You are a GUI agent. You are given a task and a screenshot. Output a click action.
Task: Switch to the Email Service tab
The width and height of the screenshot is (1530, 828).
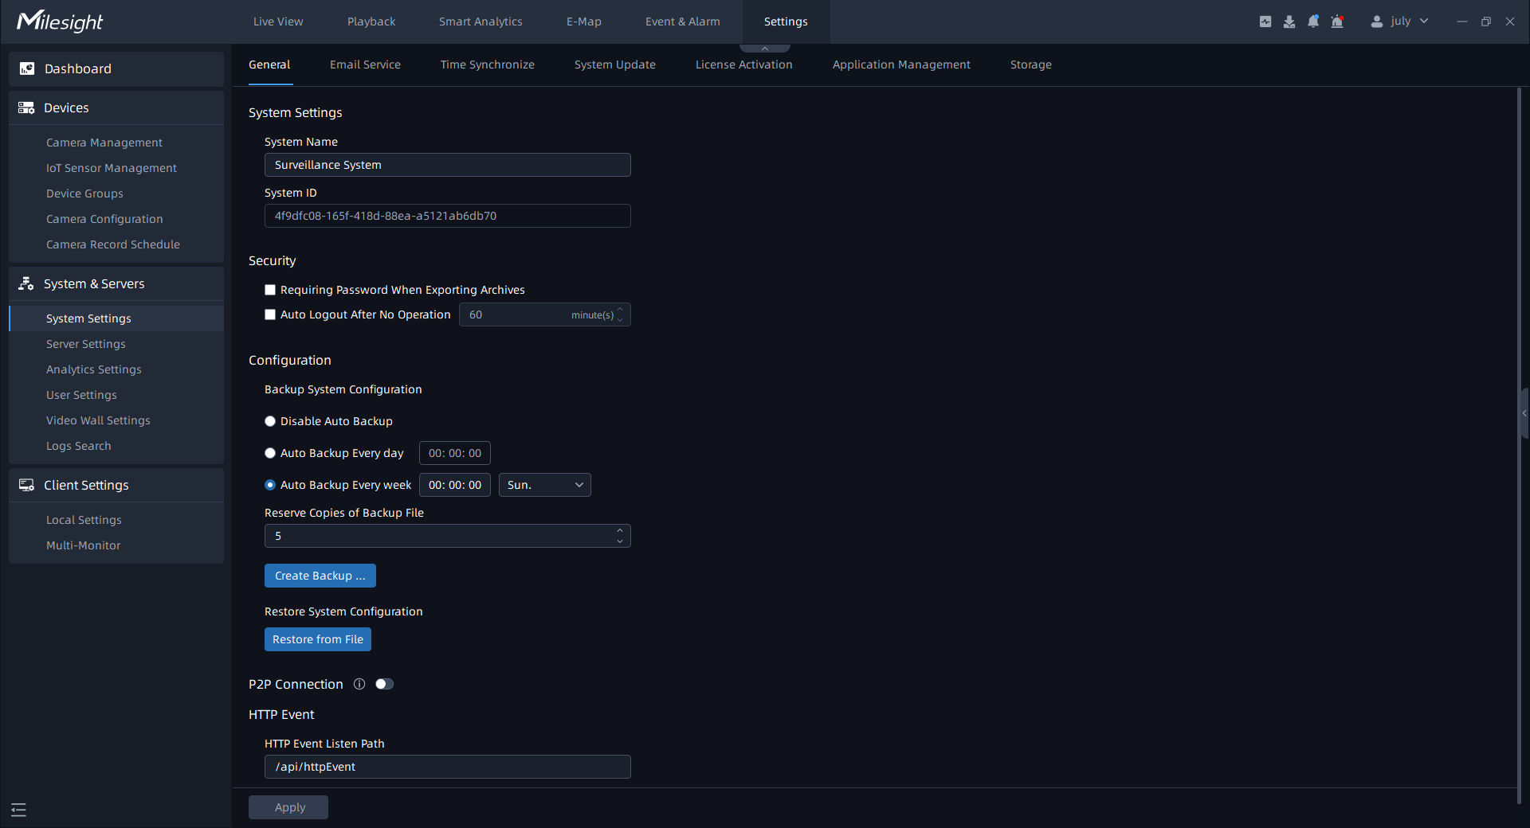(x=365, y=64)
